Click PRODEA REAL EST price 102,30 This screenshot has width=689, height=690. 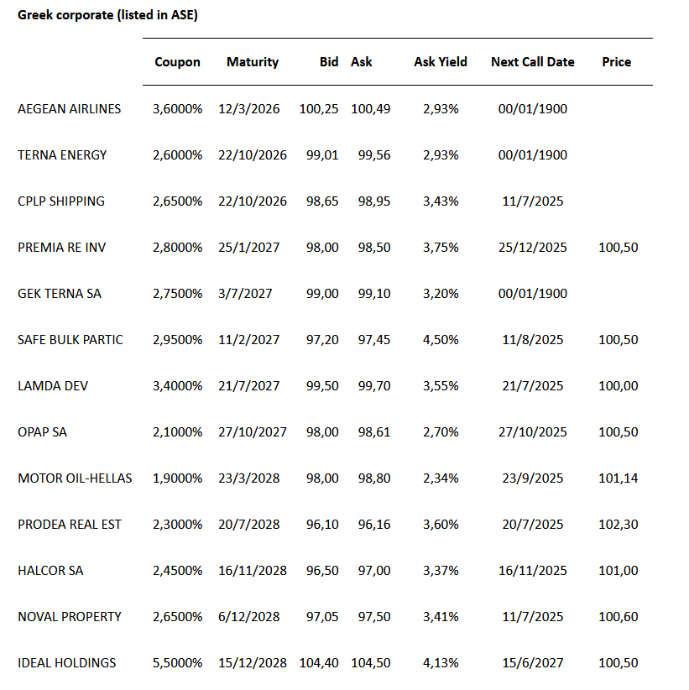620,525
